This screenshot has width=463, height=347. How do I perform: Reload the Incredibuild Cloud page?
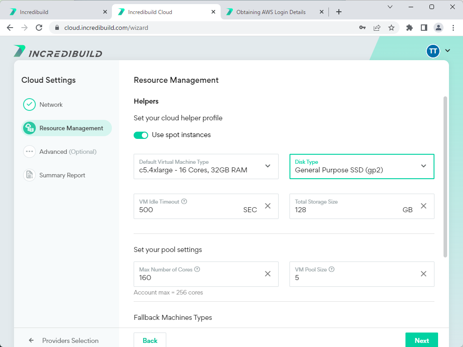click(39, 28)
